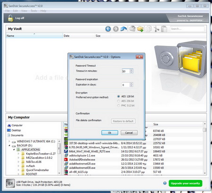Click the scissors Cut icon
Viewport: 212px width, 193px height.
coord(156,29)
